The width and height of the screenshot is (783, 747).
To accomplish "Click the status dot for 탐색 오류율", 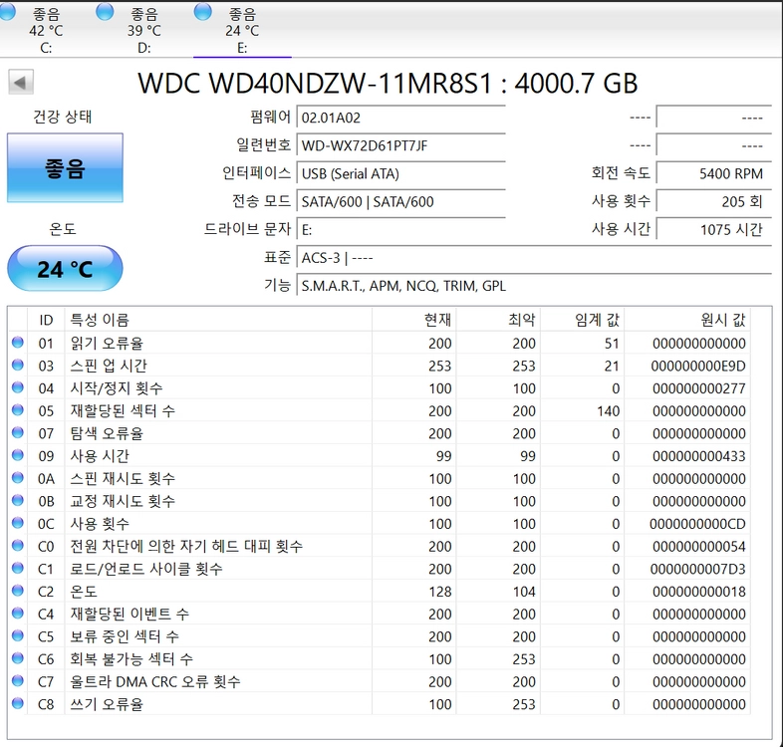I will 18,432.
